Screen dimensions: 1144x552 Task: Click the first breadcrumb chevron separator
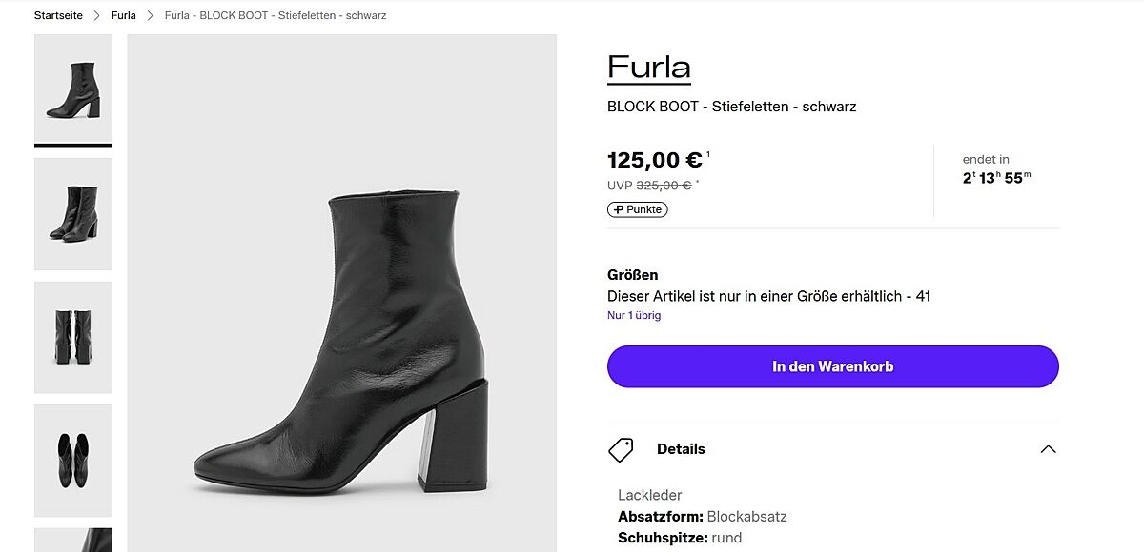97,15
